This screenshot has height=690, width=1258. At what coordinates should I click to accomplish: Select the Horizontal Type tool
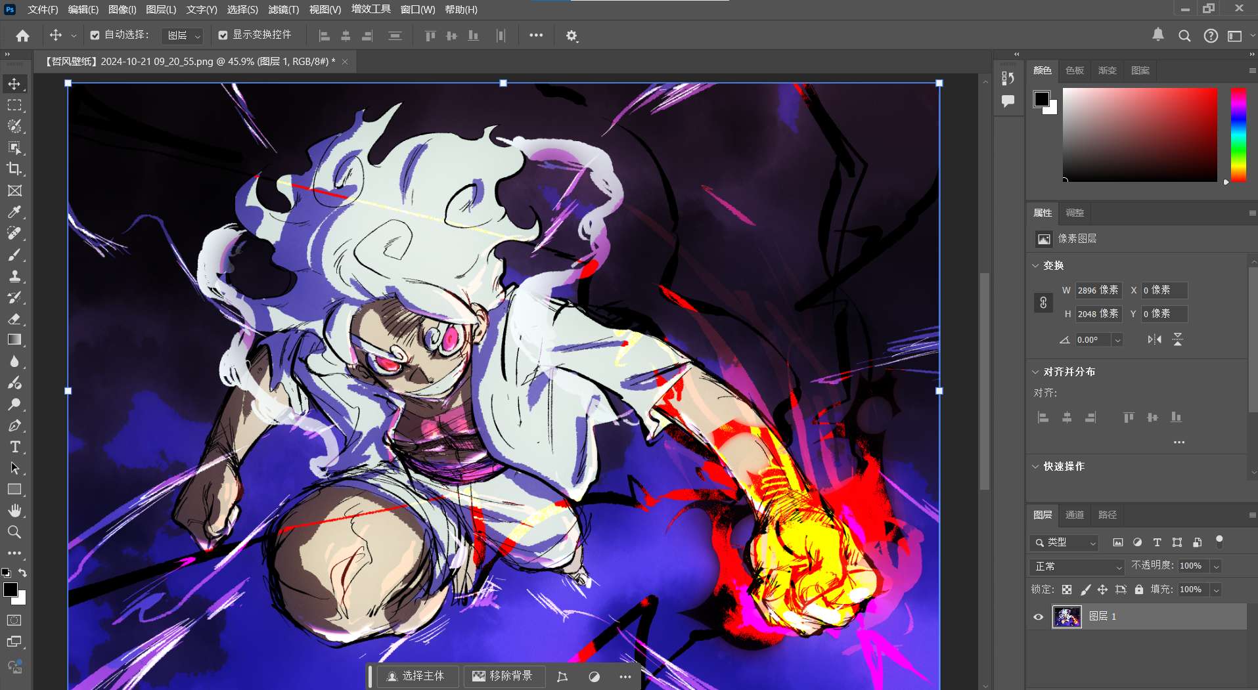point(14,446)
